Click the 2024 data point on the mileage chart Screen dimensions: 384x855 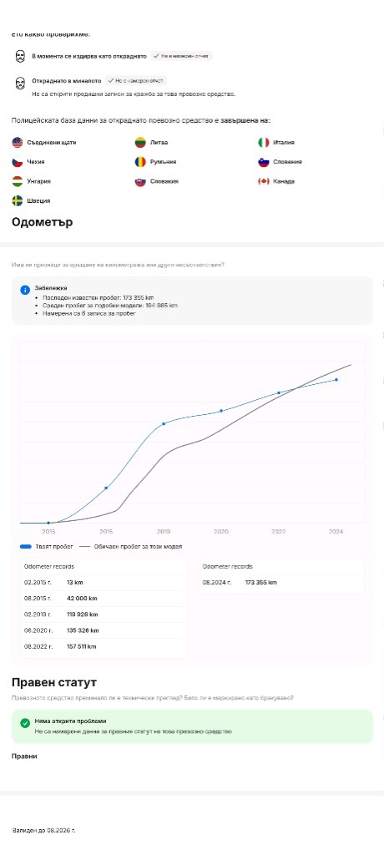pos(336,380)
